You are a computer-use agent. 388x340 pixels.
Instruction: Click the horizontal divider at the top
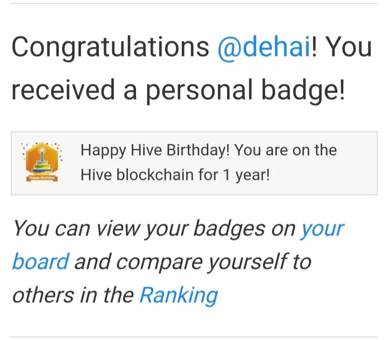click(194, 3)
